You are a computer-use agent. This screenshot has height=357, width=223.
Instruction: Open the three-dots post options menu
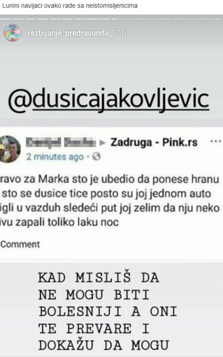[x=215, y=141]
